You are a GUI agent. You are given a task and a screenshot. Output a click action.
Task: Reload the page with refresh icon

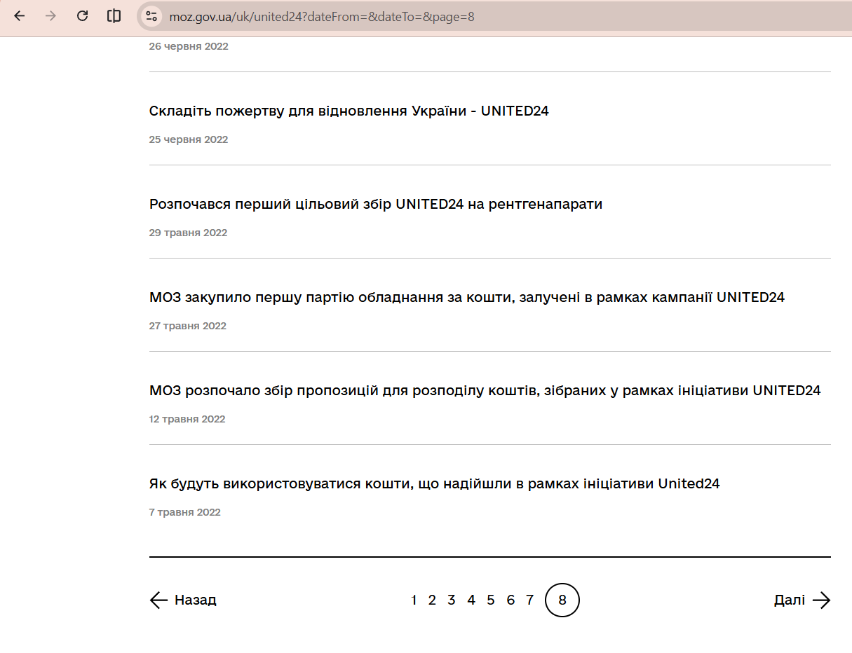82,16
